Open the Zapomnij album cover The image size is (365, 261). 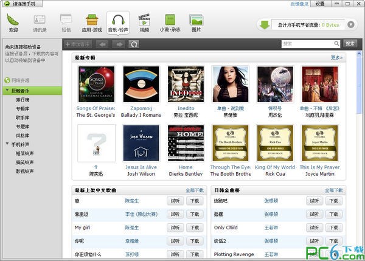click(x=141, y=85)
